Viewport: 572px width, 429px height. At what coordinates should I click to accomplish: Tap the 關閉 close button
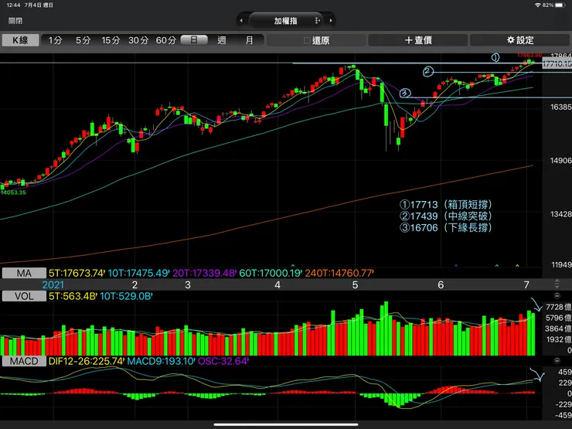point(15,21)
